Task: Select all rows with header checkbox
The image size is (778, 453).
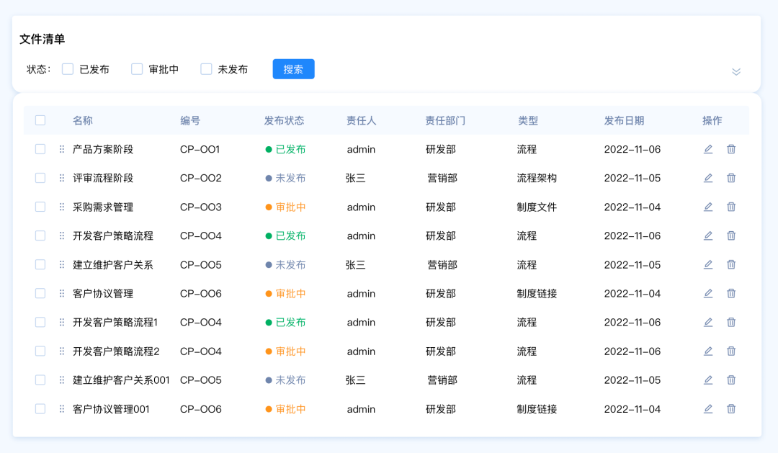Action: pyautogui.click(x=40, y=120)
